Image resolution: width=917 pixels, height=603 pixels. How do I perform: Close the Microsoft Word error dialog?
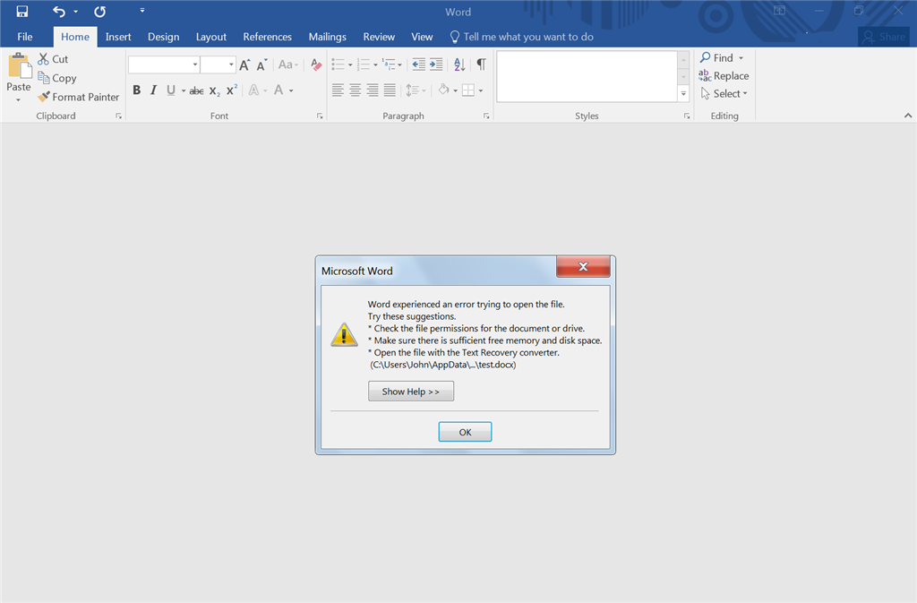tap(583, 266)
